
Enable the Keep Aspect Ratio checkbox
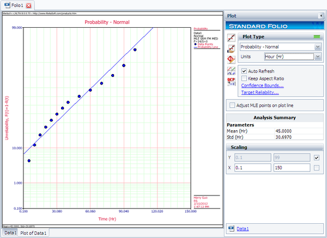pos(244,78)
